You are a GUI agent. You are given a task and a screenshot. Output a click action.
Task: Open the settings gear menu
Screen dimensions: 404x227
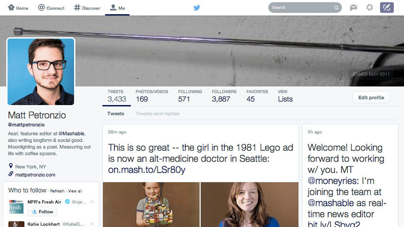point(370,7)
